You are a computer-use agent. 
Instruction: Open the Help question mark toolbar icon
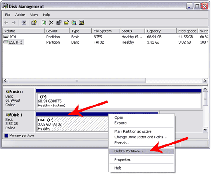click(34, 23)
